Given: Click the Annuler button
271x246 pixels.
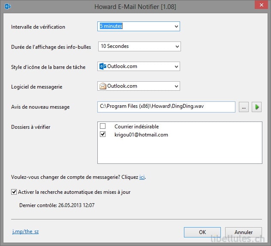Looking at the screenshot, I should coord(244,232).
